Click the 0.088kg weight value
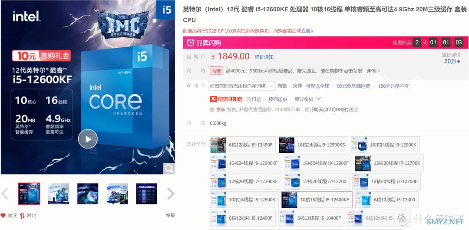 click(218, 123)
